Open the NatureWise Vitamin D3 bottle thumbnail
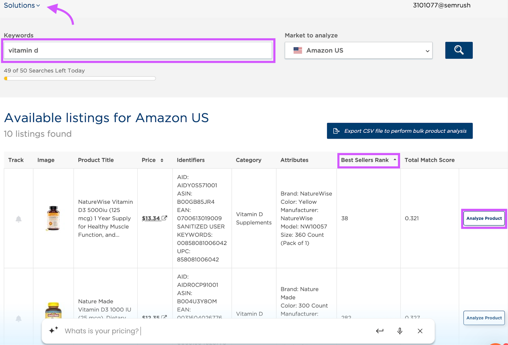This screenshot has height=345, width=508. click(x=53, y=218)
